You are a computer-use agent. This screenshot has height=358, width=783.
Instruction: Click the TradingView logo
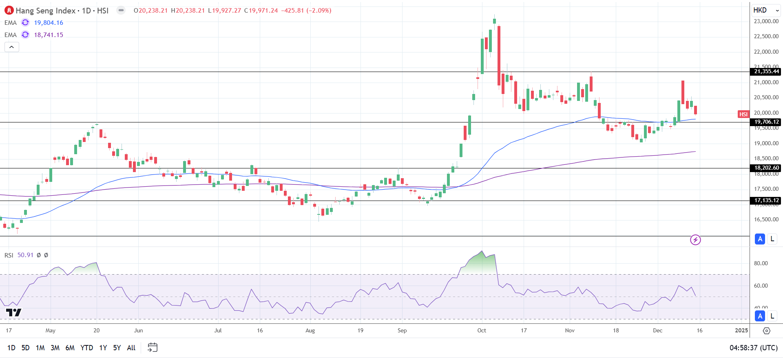13,312
